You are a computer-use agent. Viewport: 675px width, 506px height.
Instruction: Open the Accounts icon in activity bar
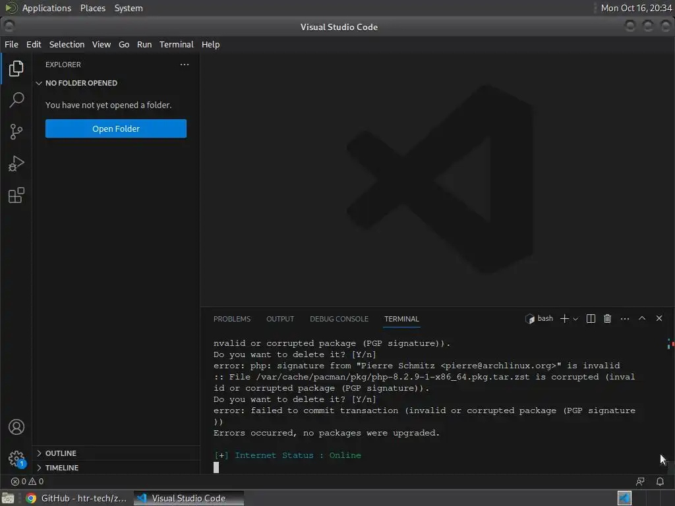tap(16, 427)
